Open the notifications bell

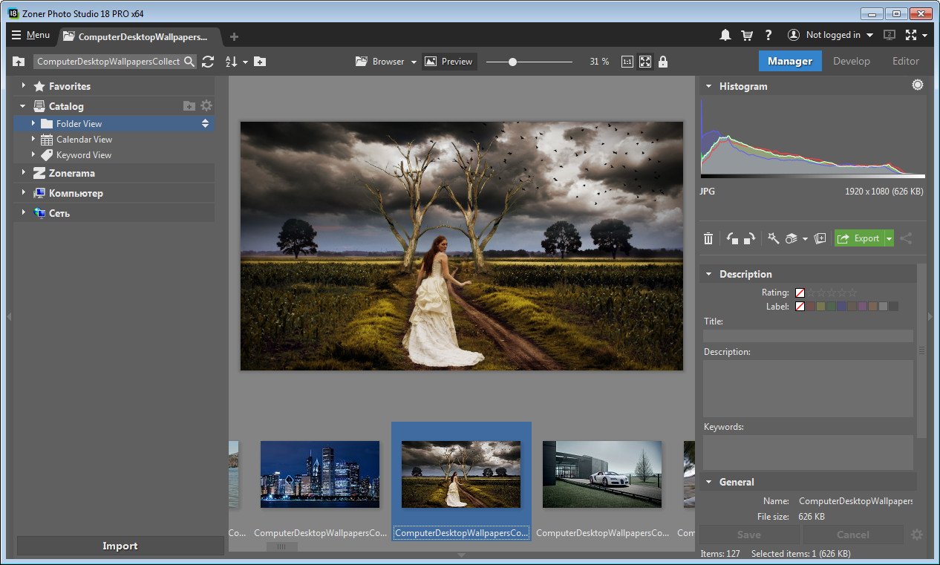[x=725, y=35]
